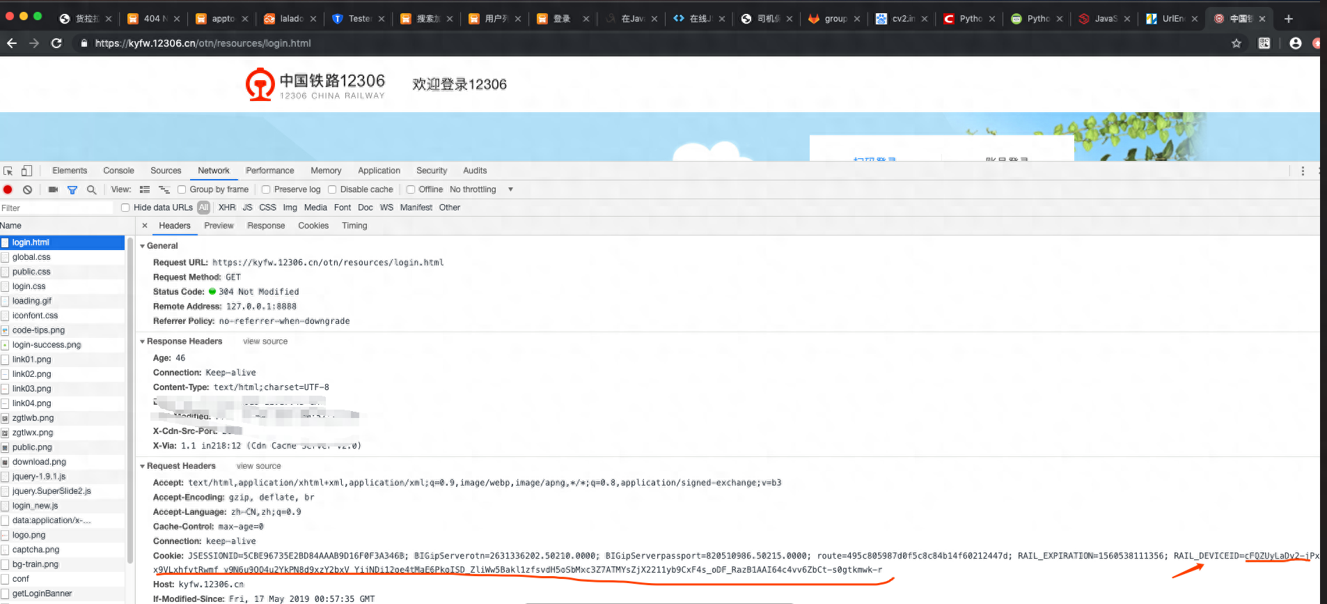Toggle the Offline checkbox

click(x=411, y=189)
